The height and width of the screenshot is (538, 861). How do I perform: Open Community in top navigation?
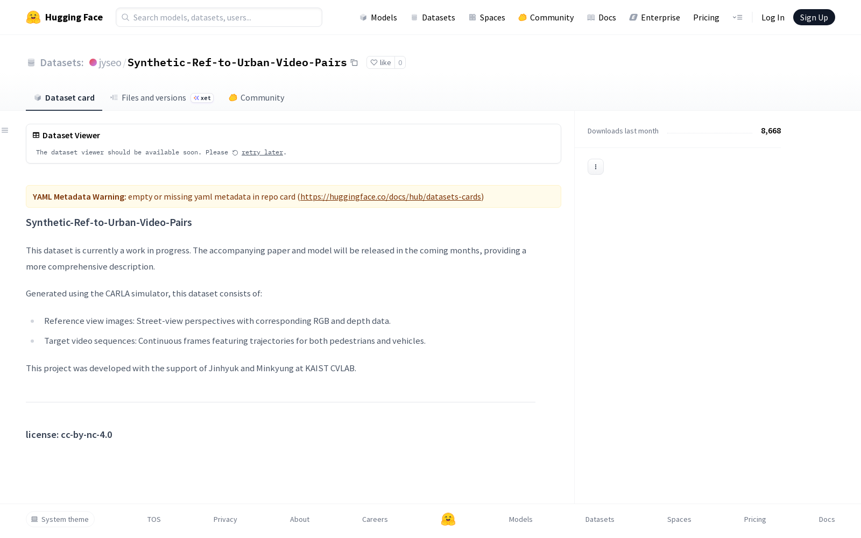pyautogui.click(x=546, y=17)
